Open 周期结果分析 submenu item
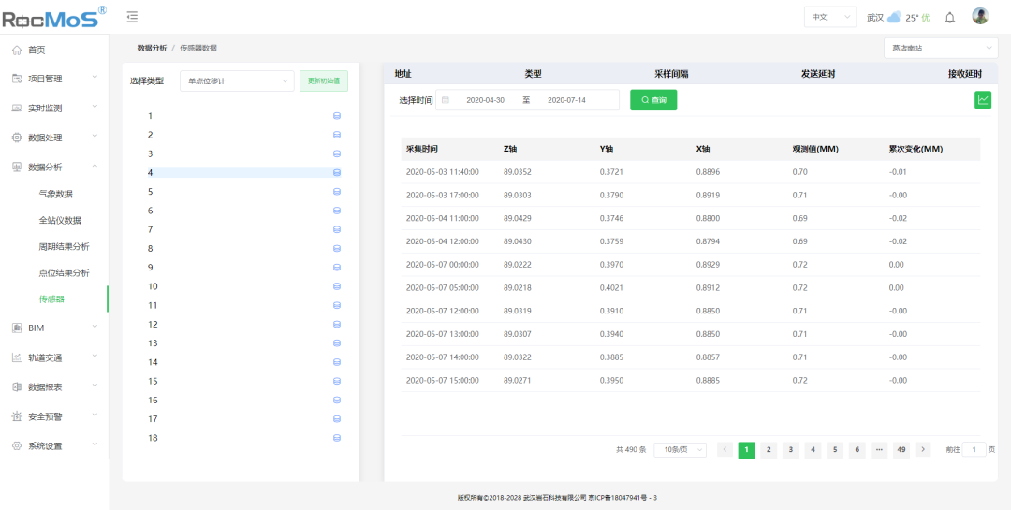The height and width of the screenshot is (510, 1011). coord(64,246)
